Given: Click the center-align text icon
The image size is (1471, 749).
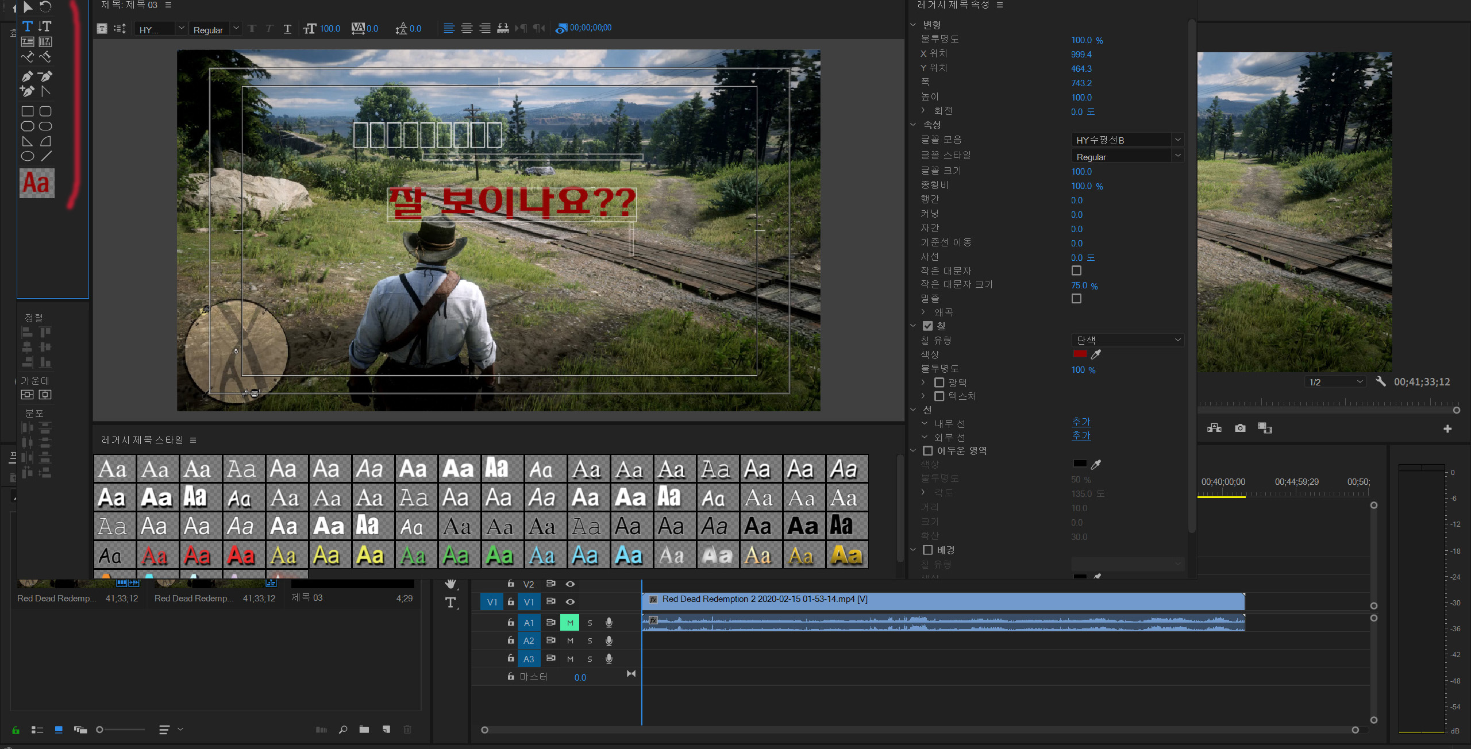Looking at the screenshot, I should click(x=467, y=28).
